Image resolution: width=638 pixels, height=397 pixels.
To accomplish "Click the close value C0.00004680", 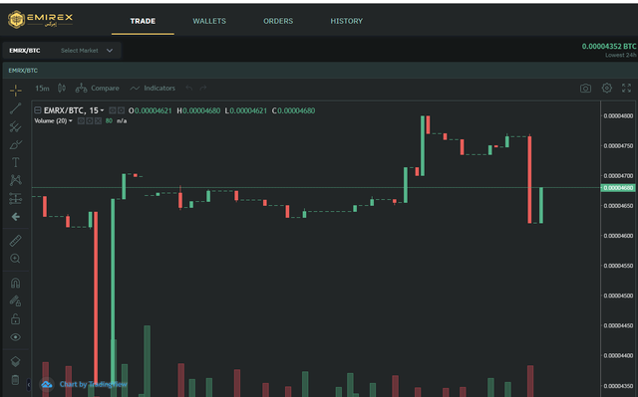I will (x=293, y=110).
